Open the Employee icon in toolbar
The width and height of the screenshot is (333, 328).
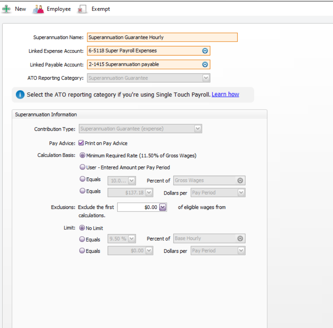pyautogui.click(x=38, y=9)
